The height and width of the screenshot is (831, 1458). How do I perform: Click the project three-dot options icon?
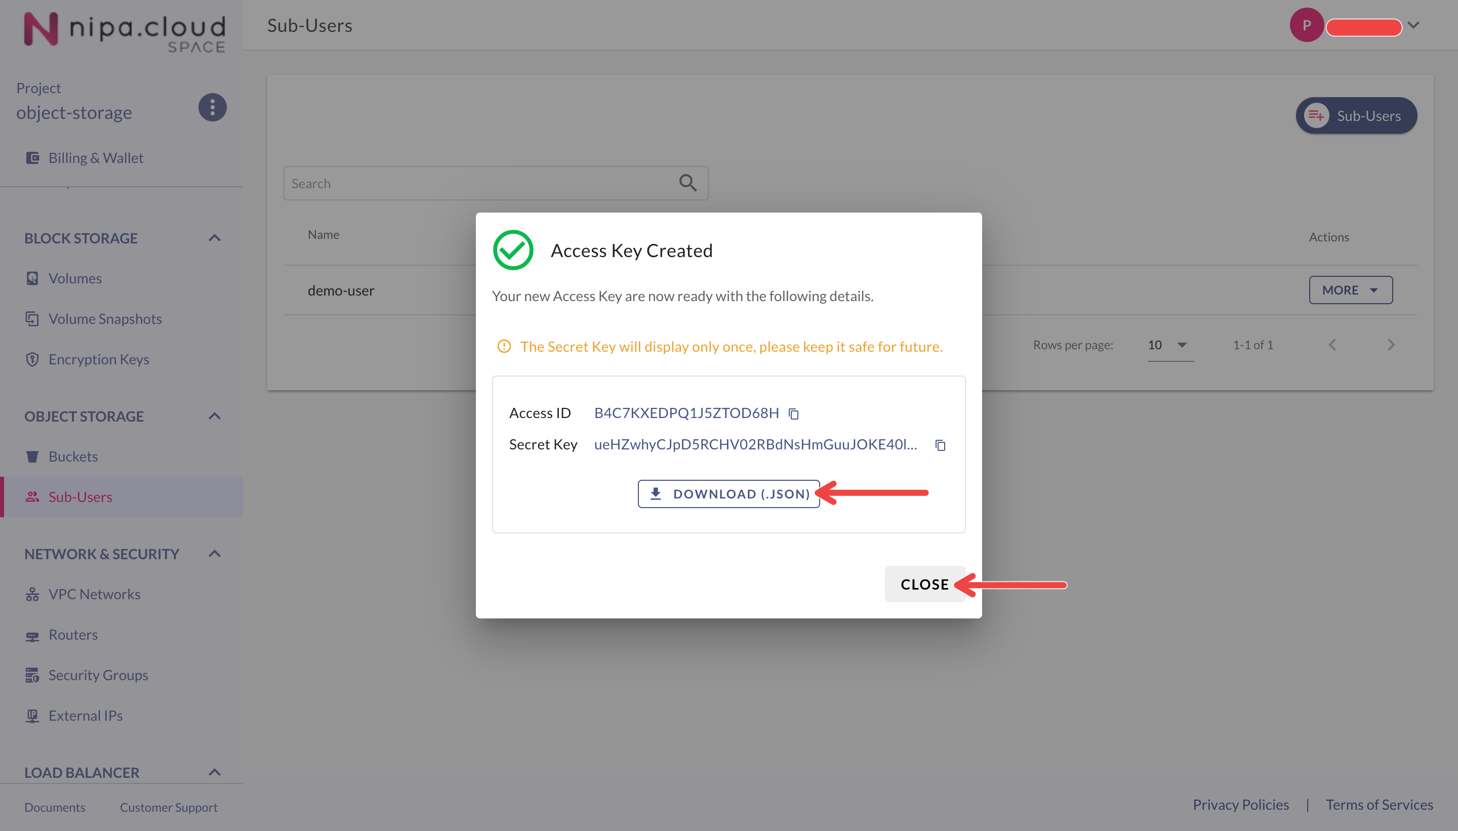[x=212, y=107]
